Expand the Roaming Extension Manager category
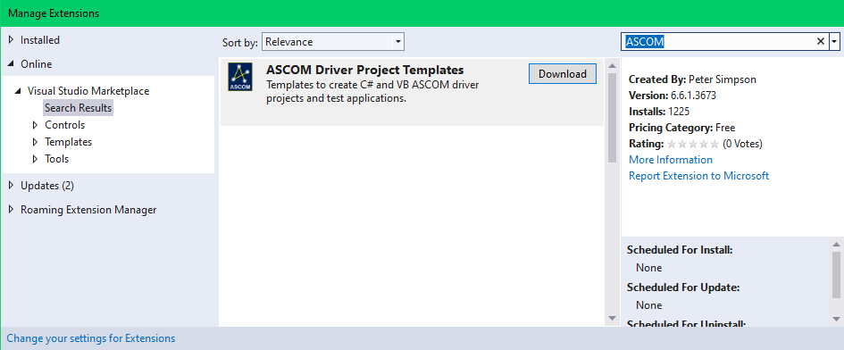Image resolution: width=844 pixels, height=350 pixels. pos(12,210)
